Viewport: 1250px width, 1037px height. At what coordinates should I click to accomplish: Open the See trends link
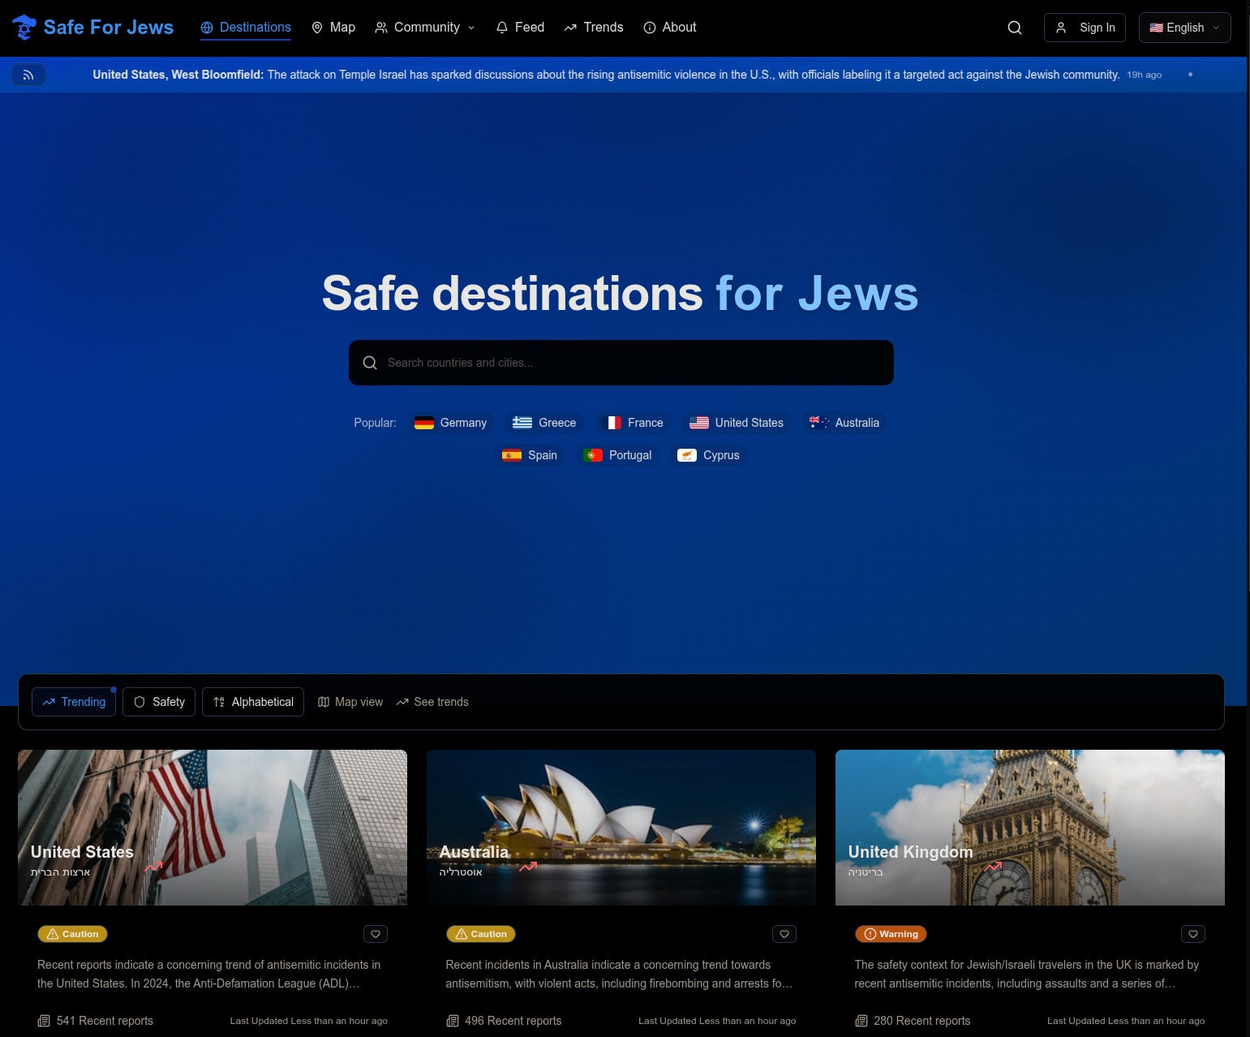[x=432, y=702]
